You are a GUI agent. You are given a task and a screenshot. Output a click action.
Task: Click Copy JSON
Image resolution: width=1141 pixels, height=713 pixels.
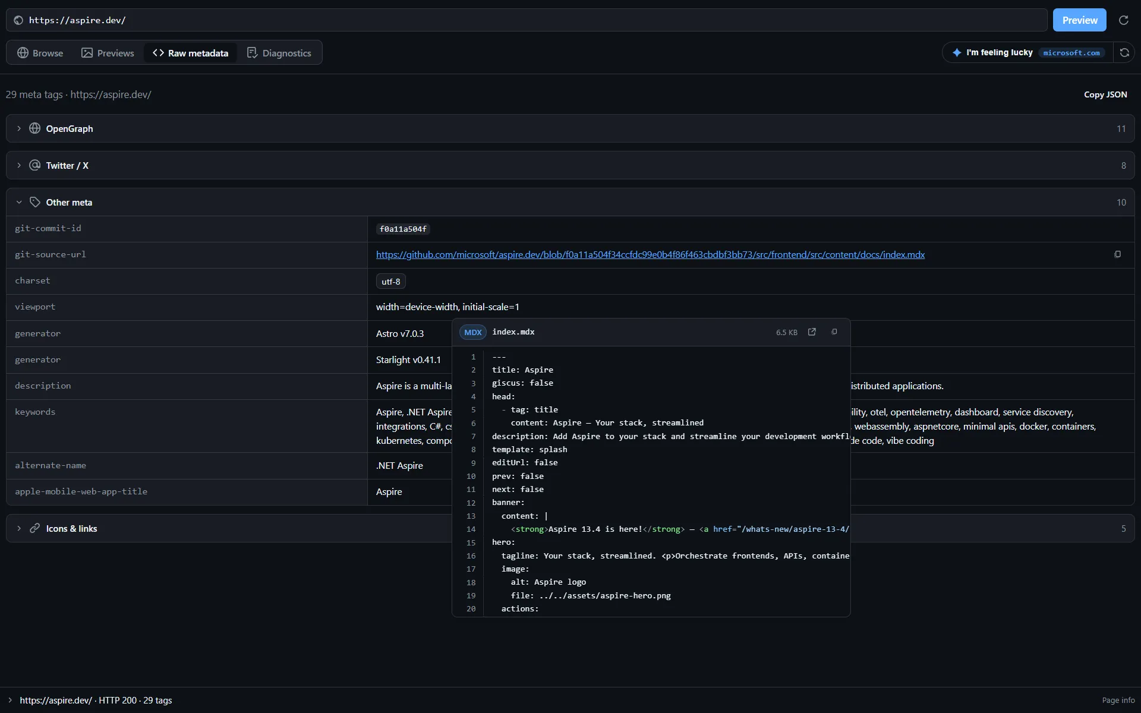click(x=1105, y=94)
